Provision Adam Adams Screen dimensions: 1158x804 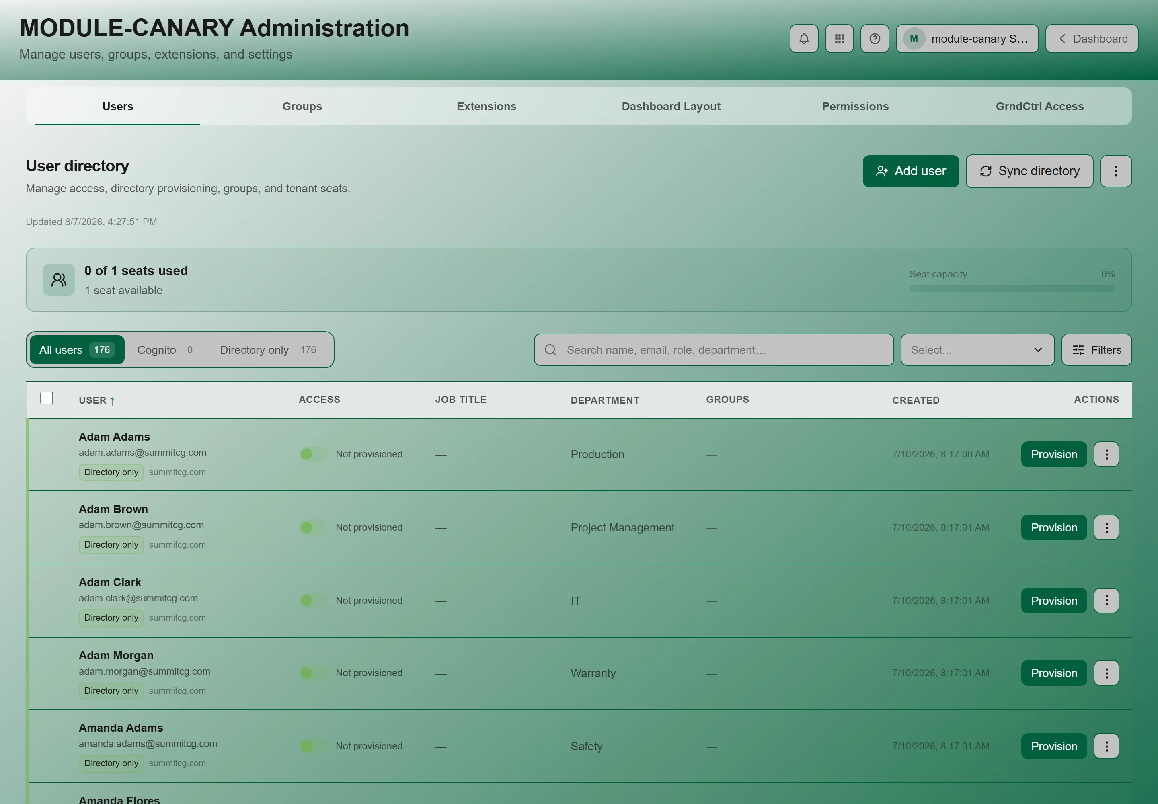[x=1054, y=454]
